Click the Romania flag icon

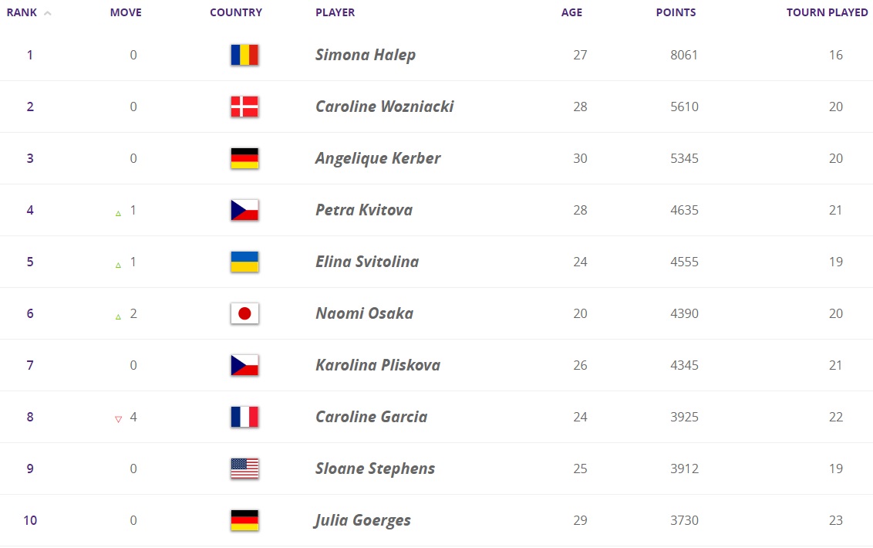point(244,55)
